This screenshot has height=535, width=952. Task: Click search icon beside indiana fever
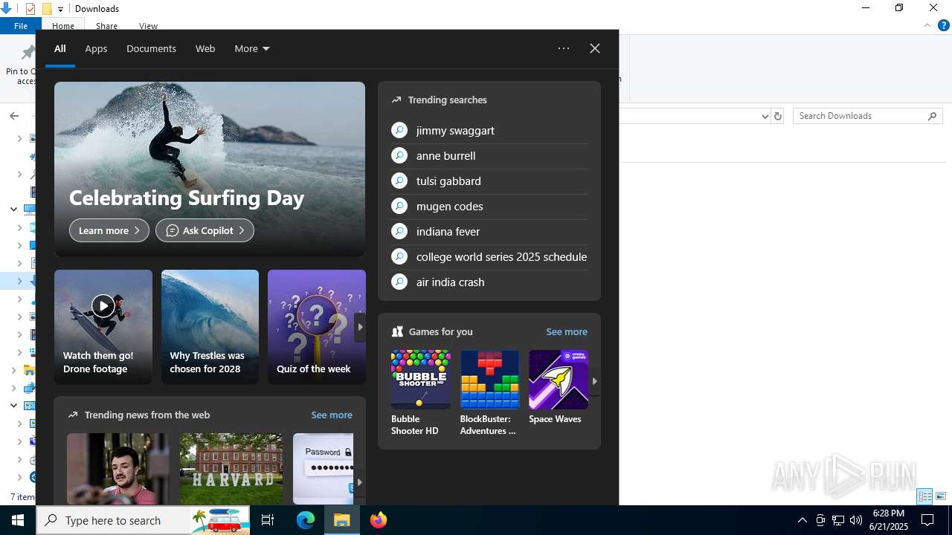point(399,231)
